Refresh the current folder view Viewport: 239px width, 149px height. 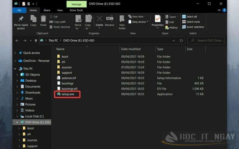pyautogui.click(x=181, y=41)
